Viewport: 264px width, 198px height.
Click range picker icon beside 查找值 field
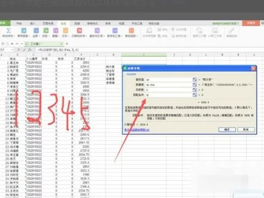pyautogui.click(x=195, y=80)
